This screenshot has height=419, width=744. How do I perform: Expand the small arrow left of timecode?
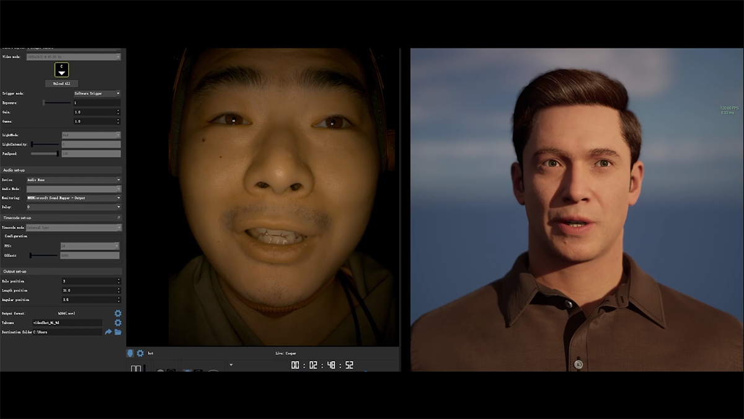point(231,364)
